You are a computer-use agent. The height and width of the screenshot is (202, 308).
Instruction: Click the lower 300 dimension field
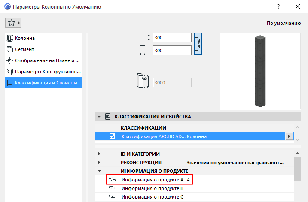pos(172,51)
